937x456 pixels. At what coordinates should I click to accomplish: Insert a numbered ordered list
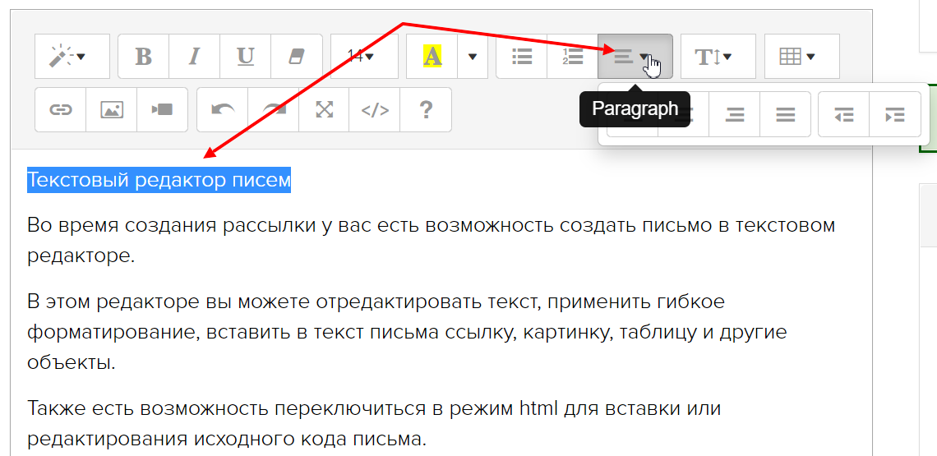pyautogui.click(x=572, y=57)
